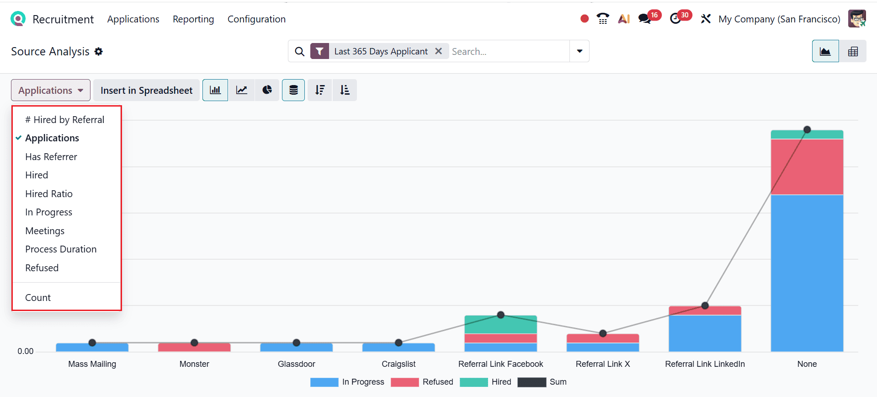Remove the Last 365 Days Applicant filter
The width and height of the screenshot is (877, 397).
pyautogui.click(x=438, y=51)
